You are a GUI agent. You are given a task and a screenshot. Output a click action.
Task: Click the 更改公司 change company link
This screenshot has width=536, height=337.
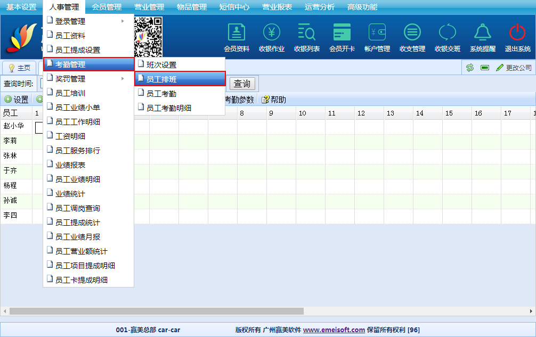click(x=514, y=68)
